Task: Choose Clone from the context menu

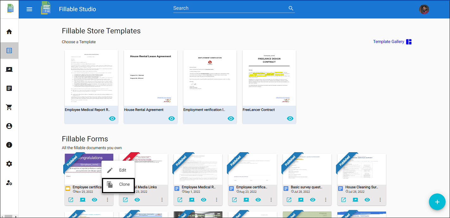Action: 118,185
